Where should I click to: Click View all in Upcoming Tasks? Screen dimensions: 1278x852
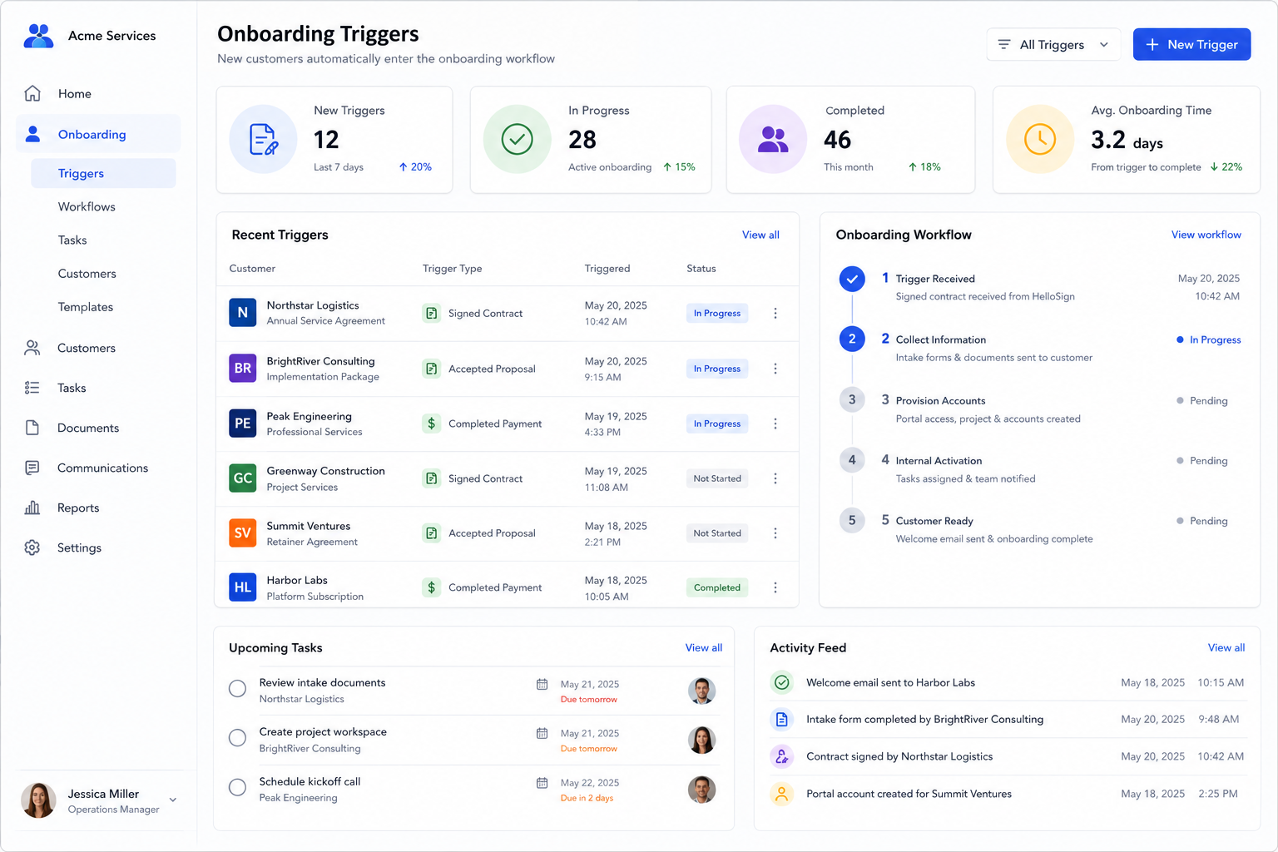(704, 647)
